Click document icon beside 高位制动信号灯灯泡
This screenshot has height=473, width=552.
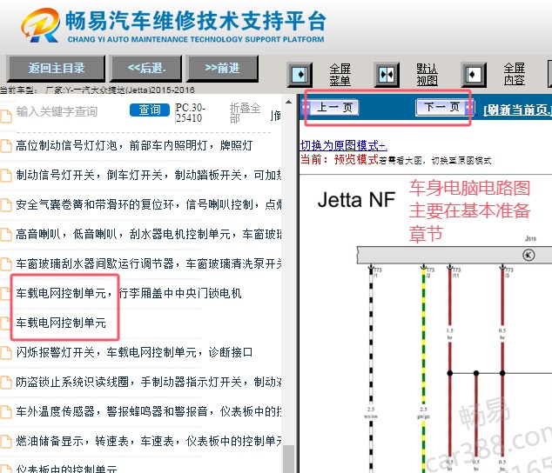pos(6,146)
